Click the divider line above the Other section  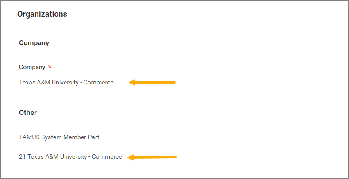click(177, 96)
